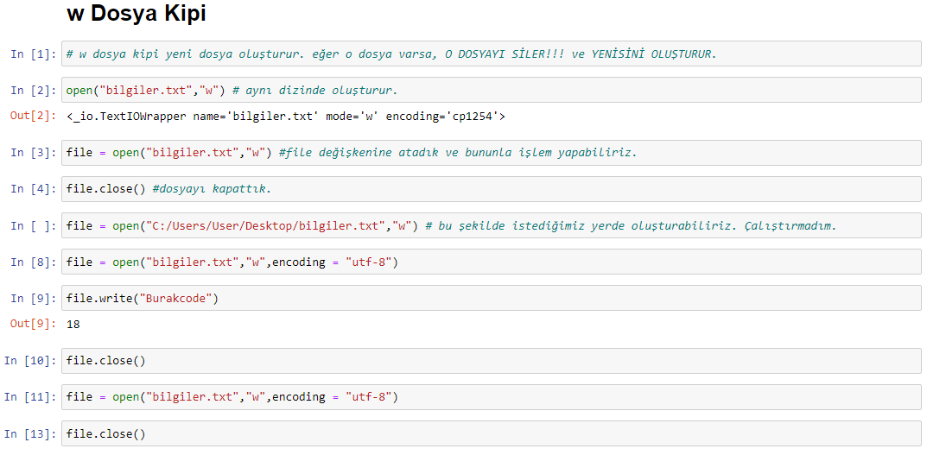Click the output value 18
The width and height of the screenshot is (927, 455).
point(73,325)
